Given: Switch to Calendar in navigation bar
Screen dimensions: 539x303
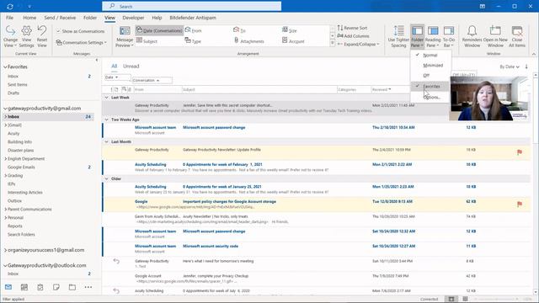Looking at the screenshot, I should tap(24, 287).
